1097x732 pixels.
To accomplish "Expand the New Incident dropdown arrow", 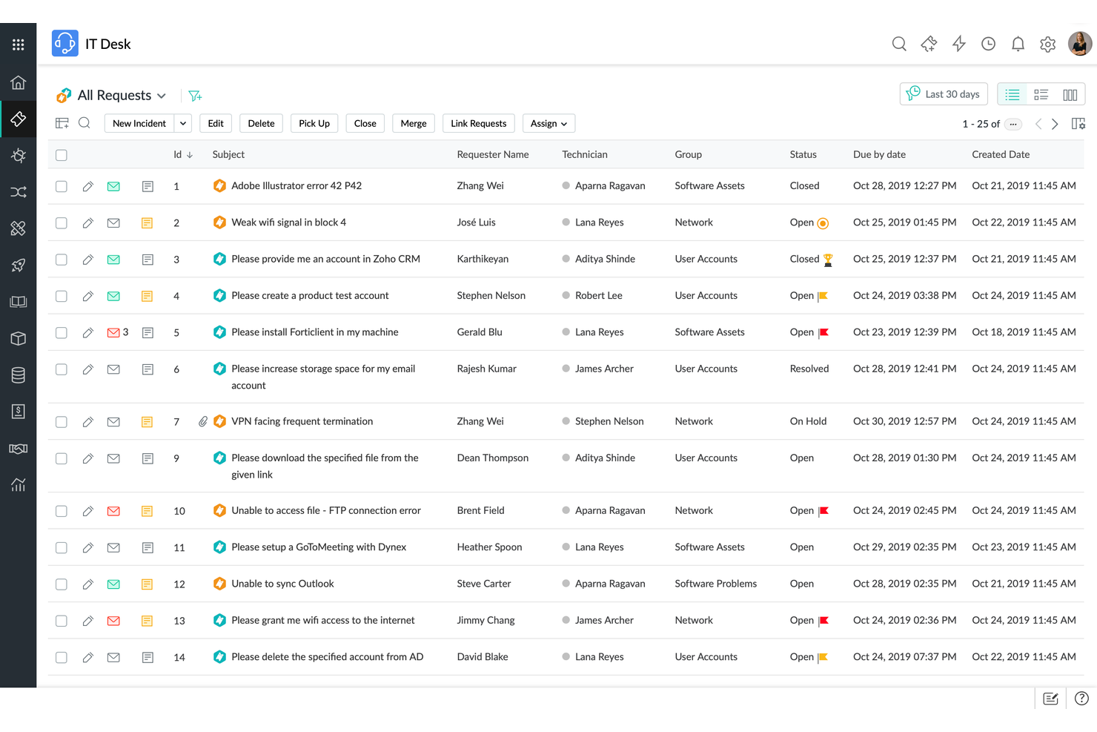I will (x=182, y=123).
